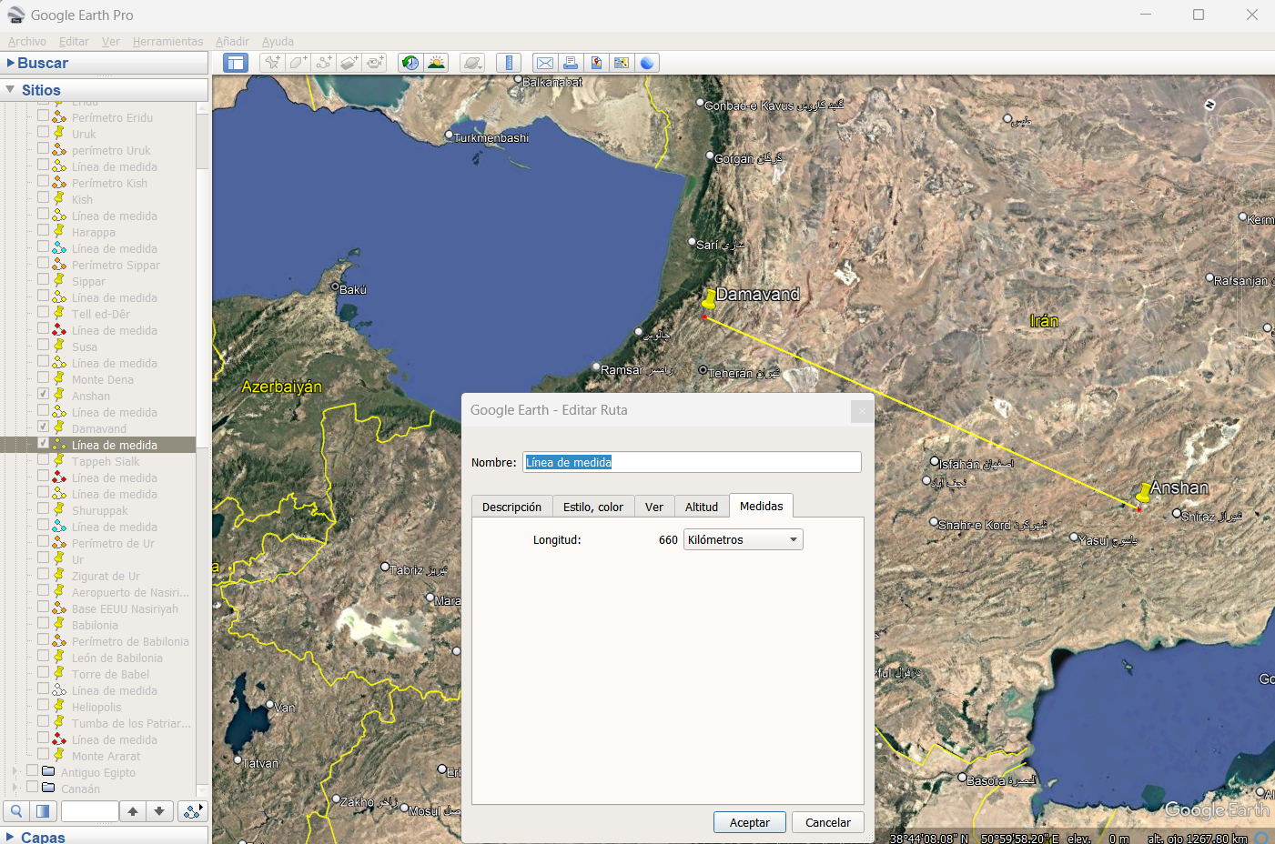
Task: Click the Anshan yellow pushpin on map
Action: (1143, 494)
